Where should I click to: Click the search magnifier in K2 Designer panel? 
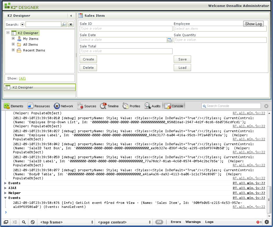click(x=64, y=24)
